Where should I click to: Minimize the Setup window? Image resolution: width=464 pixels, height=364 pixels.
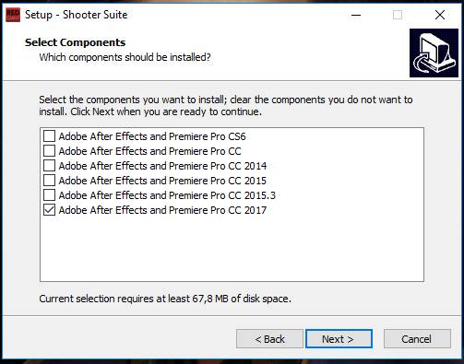click(356, 15)
